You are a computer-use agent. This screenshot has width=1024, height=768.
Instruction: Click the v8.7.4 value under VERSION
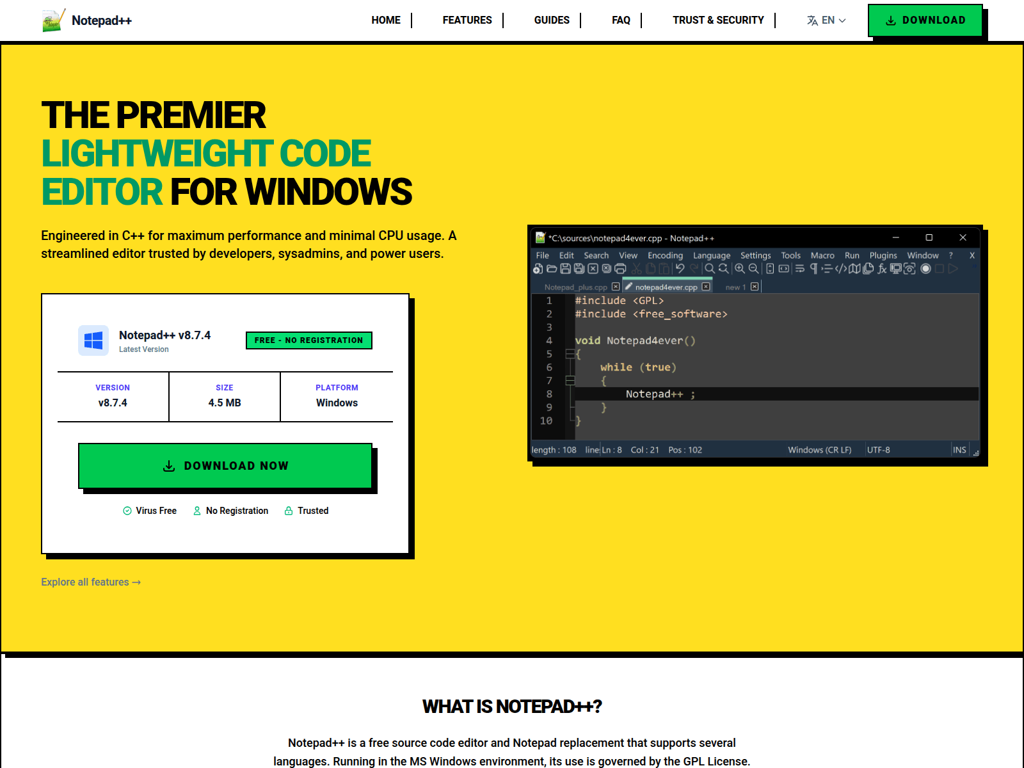pyautogui.click(x=113, y=403)
